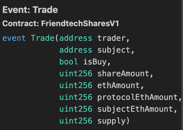Click the "uint256" type before shareAmount
The width and height of the screenshot is (183, 130).
pos(76,73)
